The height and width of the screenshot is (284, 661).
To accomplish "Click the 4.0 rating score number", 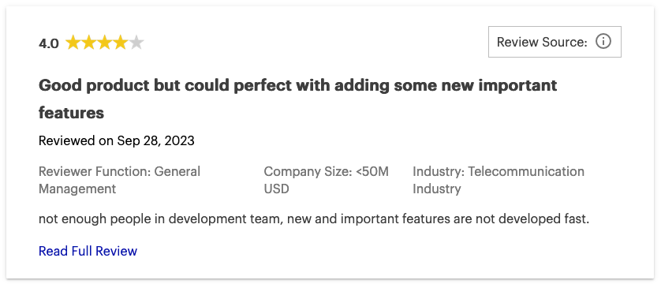I will point(49,43).
